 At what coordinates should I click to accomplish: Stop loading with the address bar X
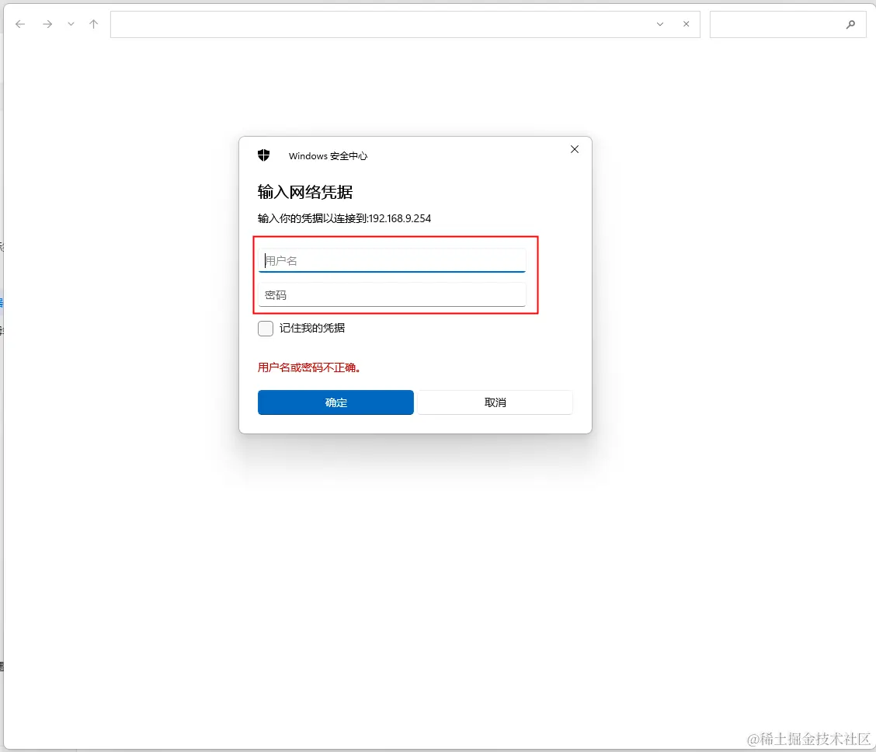(686, 24)
